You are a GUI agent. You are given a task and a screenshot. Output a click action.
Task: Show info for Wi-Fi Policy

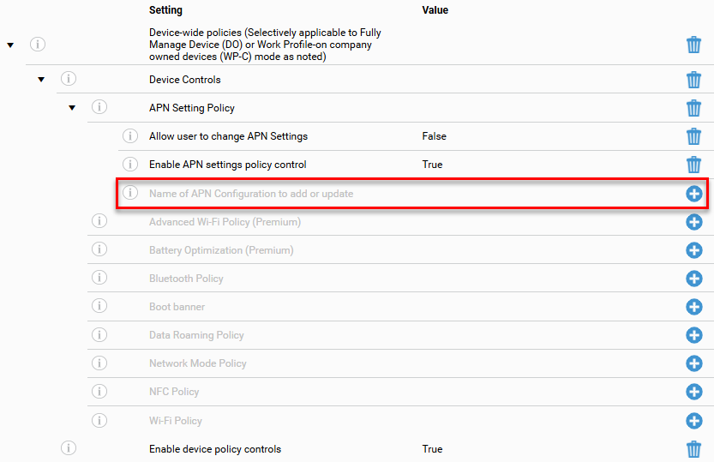[99, 420]
